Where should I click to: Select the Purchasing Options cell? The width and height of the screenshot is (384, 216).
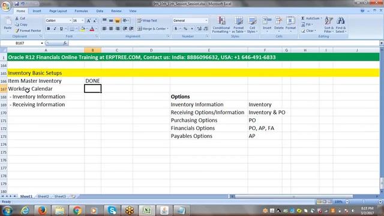[209, 120]
